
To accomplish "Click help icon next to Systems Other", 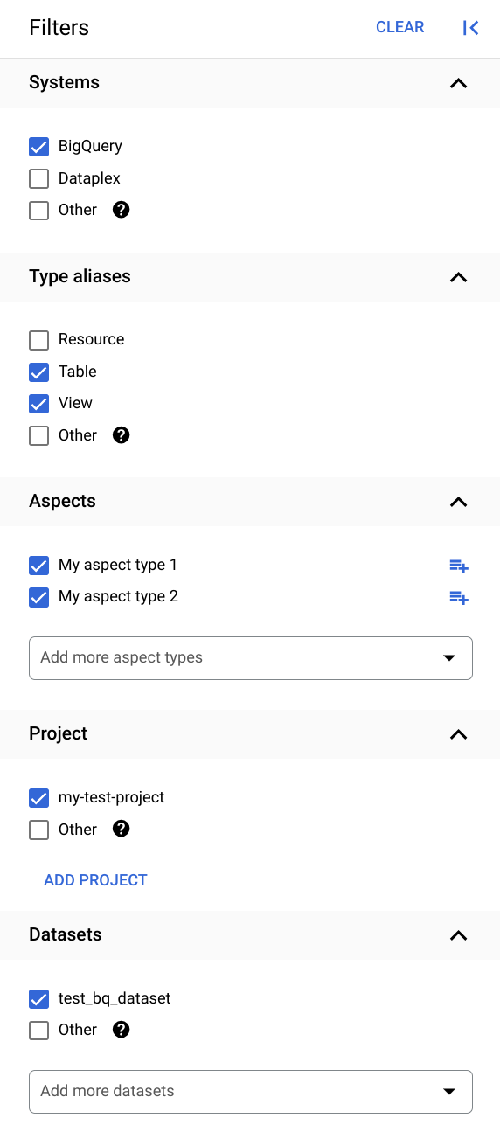I will point(122,210).
